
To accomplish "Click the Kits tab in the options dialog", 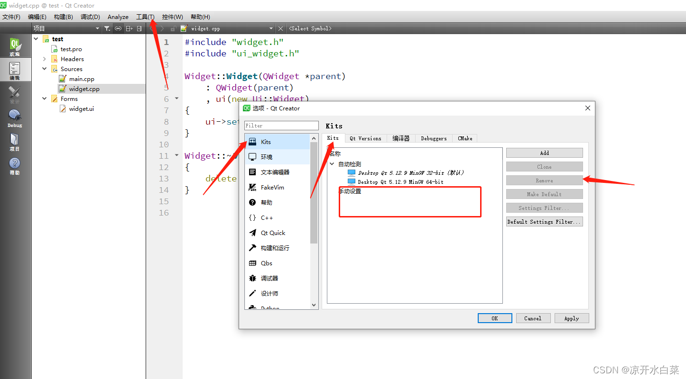I will [x=333, y=138].
